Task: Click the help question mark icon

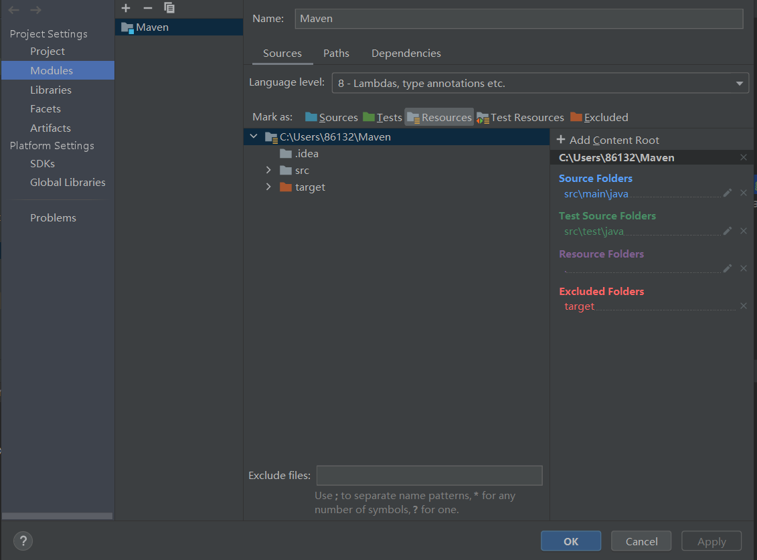Action: coord(23,541)
